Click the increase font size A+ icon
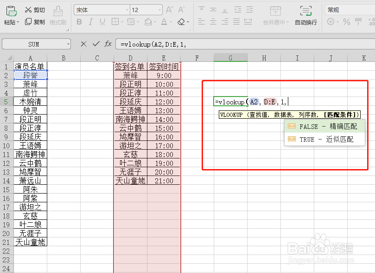 pos(170,10)
